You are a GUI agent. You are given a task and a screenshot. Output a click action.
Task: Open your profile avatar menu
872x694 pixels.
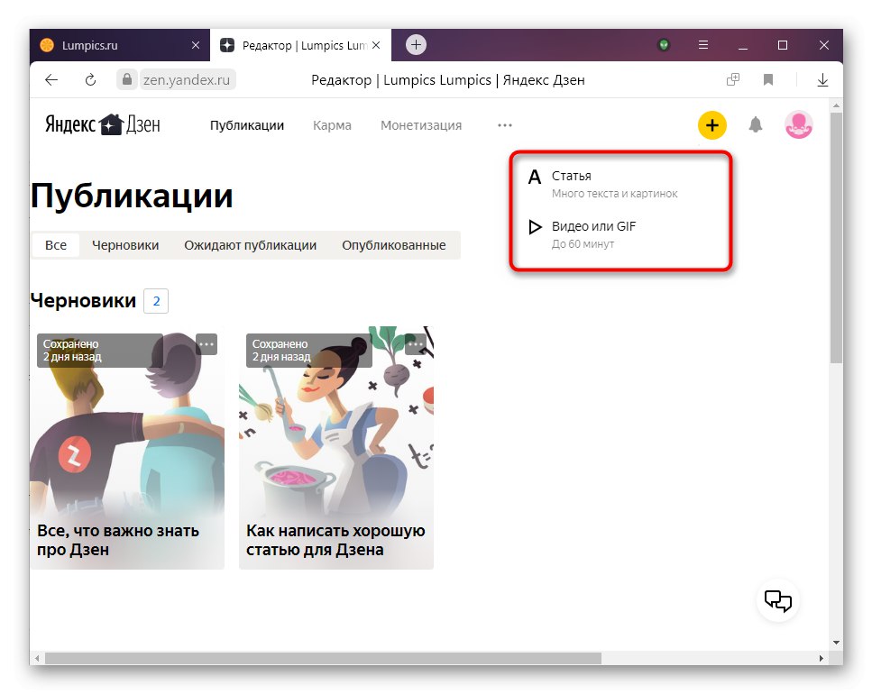797,125
